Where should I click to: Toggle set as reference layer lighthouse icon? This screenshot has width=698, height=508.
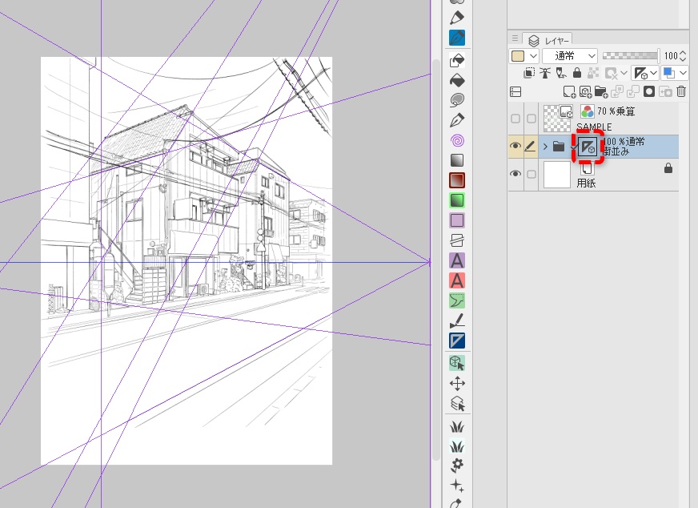pyautogui.click(x=545, y=73)
